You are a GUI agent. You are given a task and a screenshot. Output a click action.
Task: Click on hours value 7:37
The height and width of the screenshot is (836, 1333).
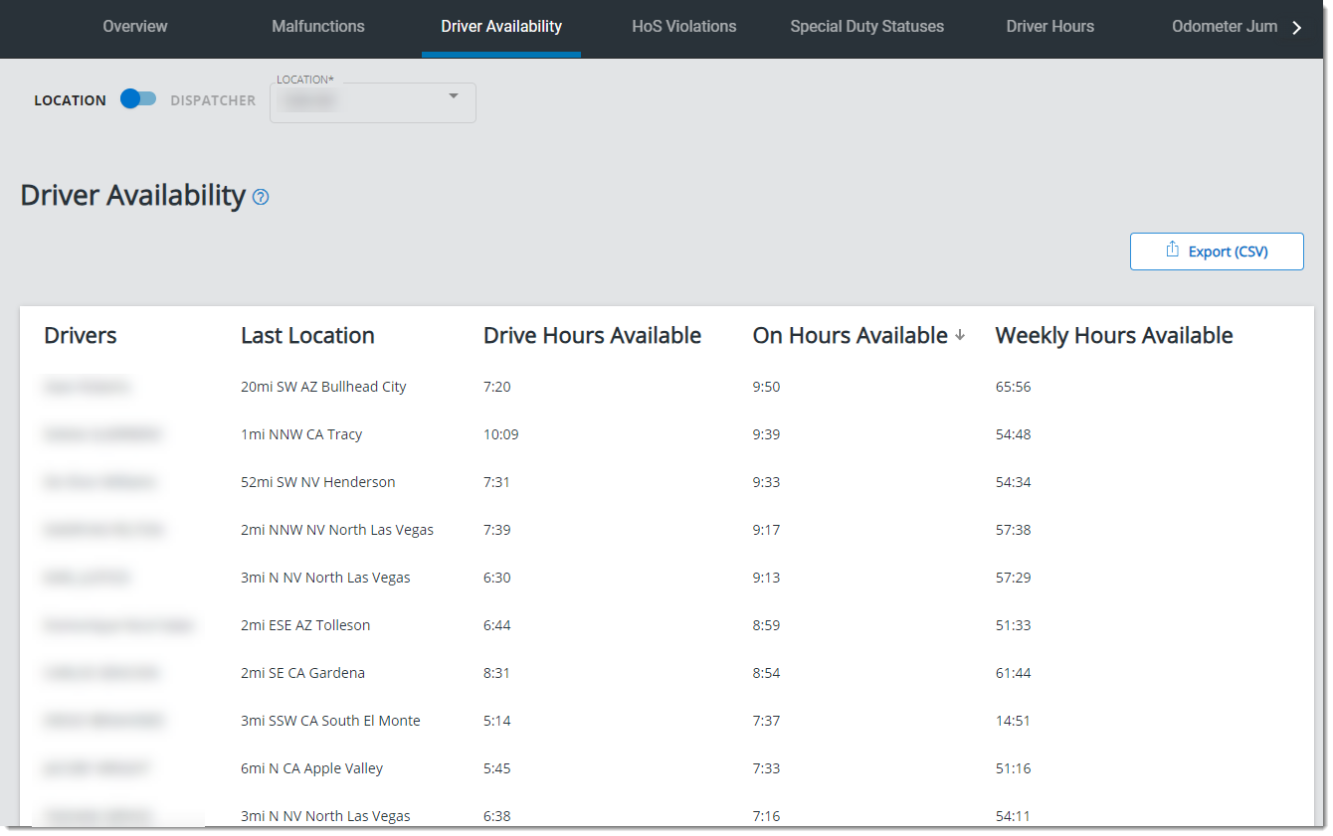767,721
